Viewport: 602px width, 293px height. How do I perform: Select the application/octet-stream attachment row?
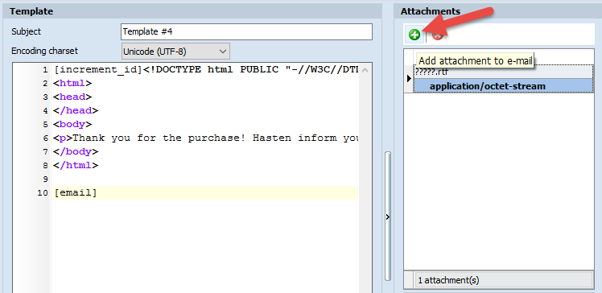click(504, 86)
